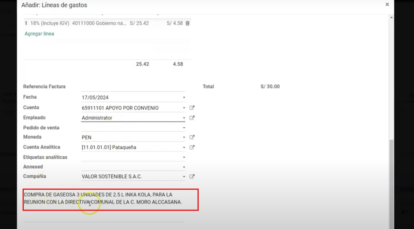
Task: Expand the Annexed dropdown
Action: 184,167
